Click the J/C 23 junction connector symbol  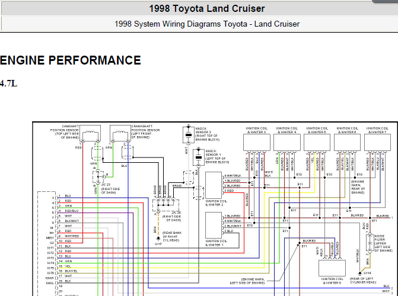[98, 176]
